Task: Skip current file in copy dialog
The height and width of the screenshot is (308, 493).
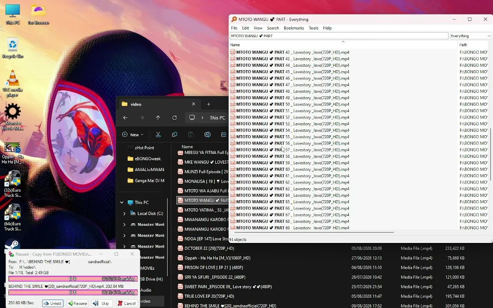Action: [x=102, y=303]
